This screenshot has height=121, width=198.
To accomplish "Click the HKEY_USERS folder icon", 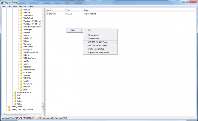I will (9, 107).
